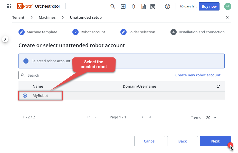Focus the robot account Search field

tap(49, 75)
